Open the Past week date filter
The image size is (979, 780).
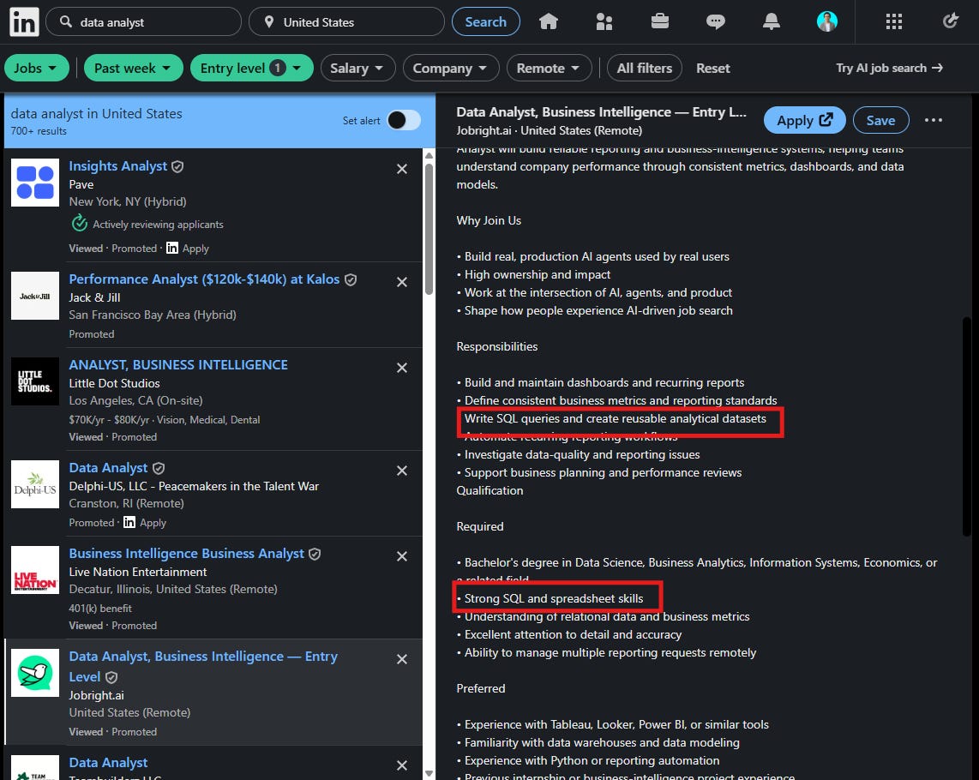pyautogui.click(x=133, y=68)
